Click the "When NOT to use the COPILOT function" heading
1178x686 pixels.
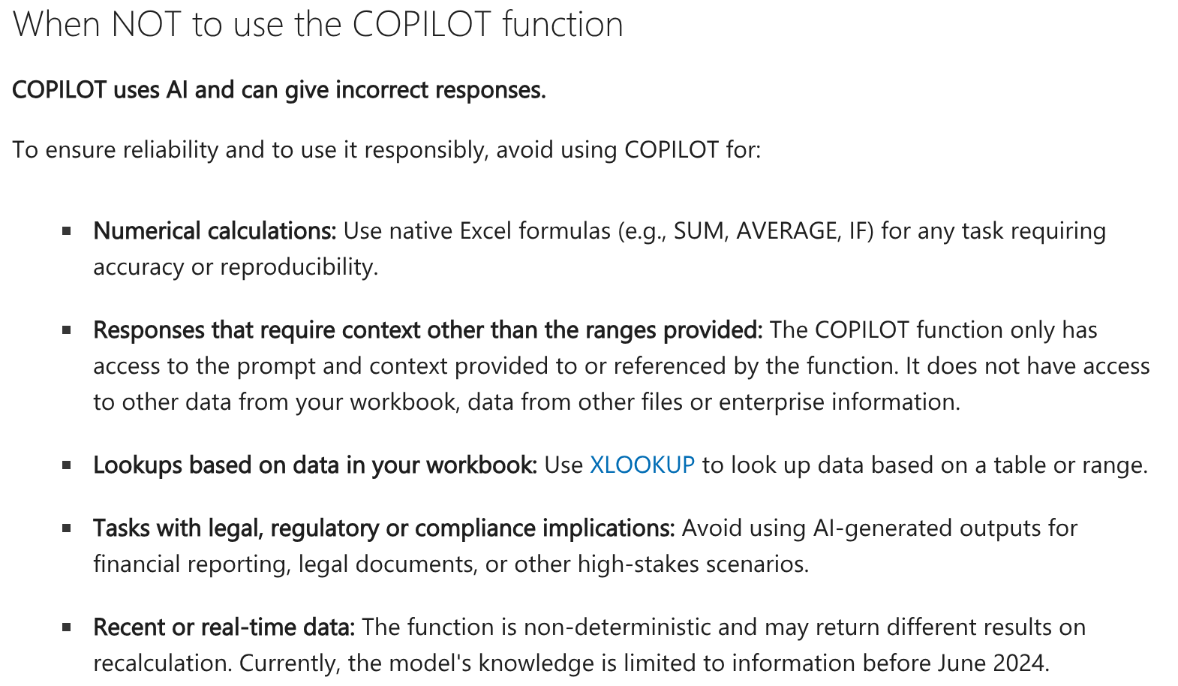click(x=318, y=24)
